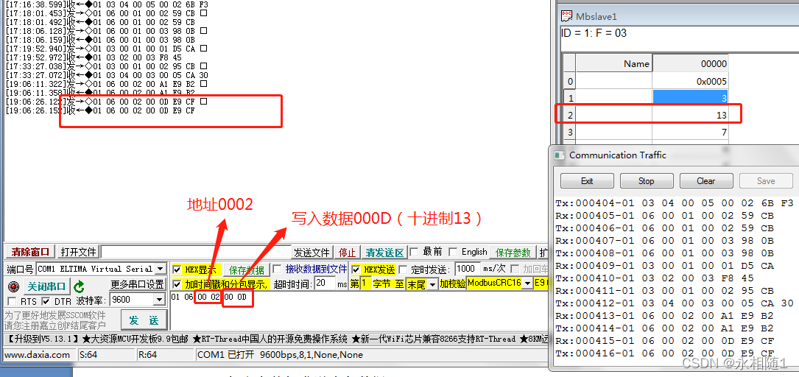Click the 升级到V5.13.1 banner text
The width and height of the screenshot is (799, 377).
point(43,339)
